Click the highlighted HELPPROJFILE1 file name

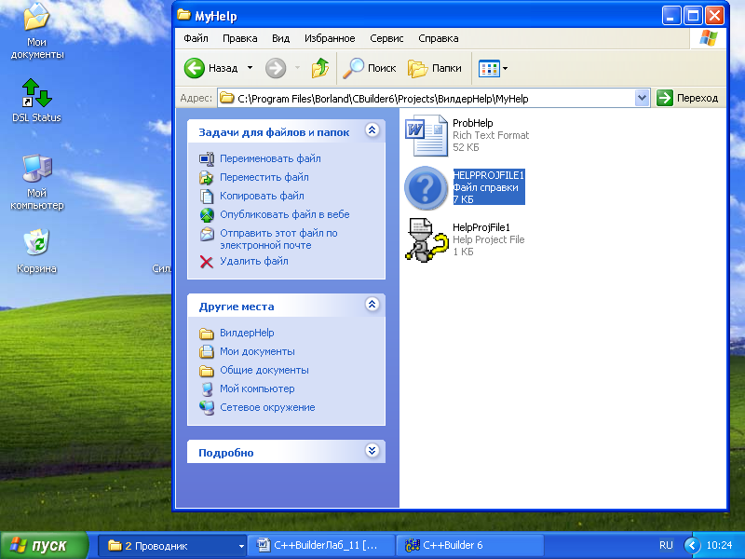pyautogui.click(x=488, y=175)
